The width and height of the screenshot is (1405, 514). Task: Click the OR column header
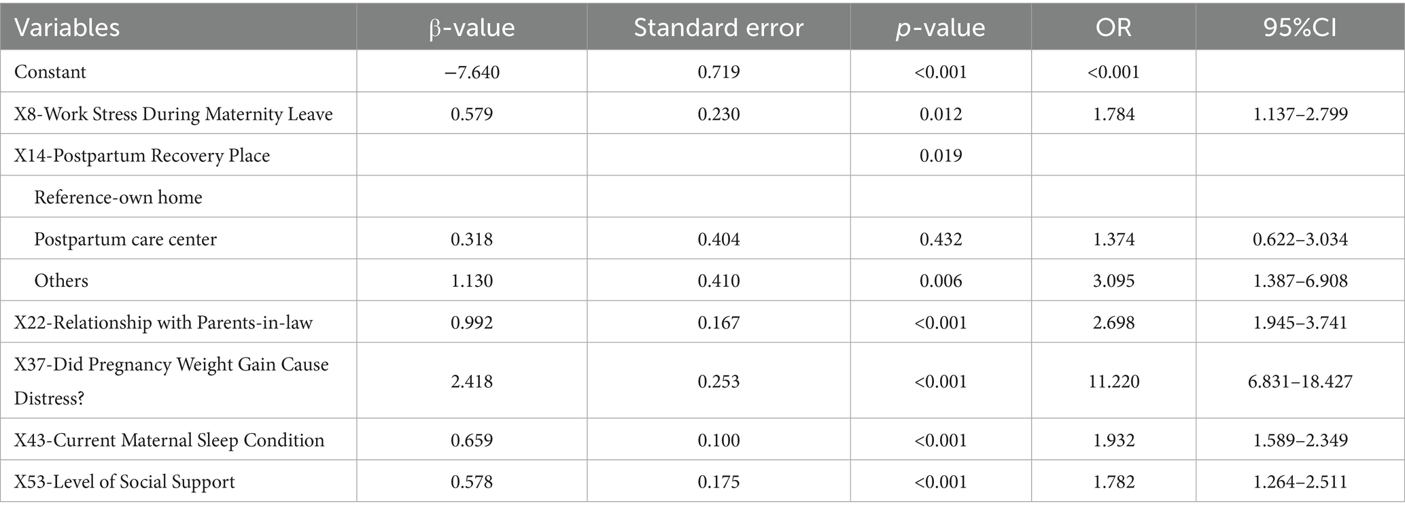[1113, 27]
